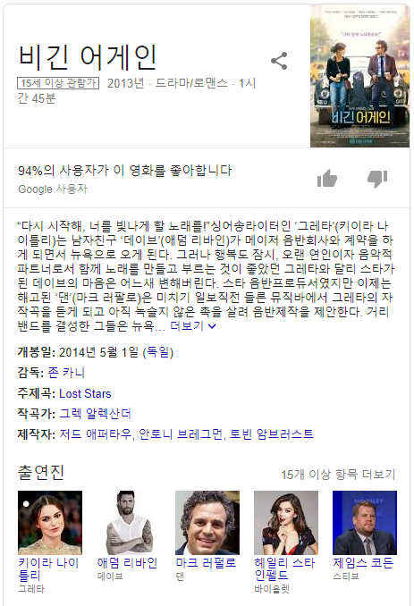Select 키이라 나이틀리 cast photo
Viewport: 414px width, 606px height.
(50, 523)
